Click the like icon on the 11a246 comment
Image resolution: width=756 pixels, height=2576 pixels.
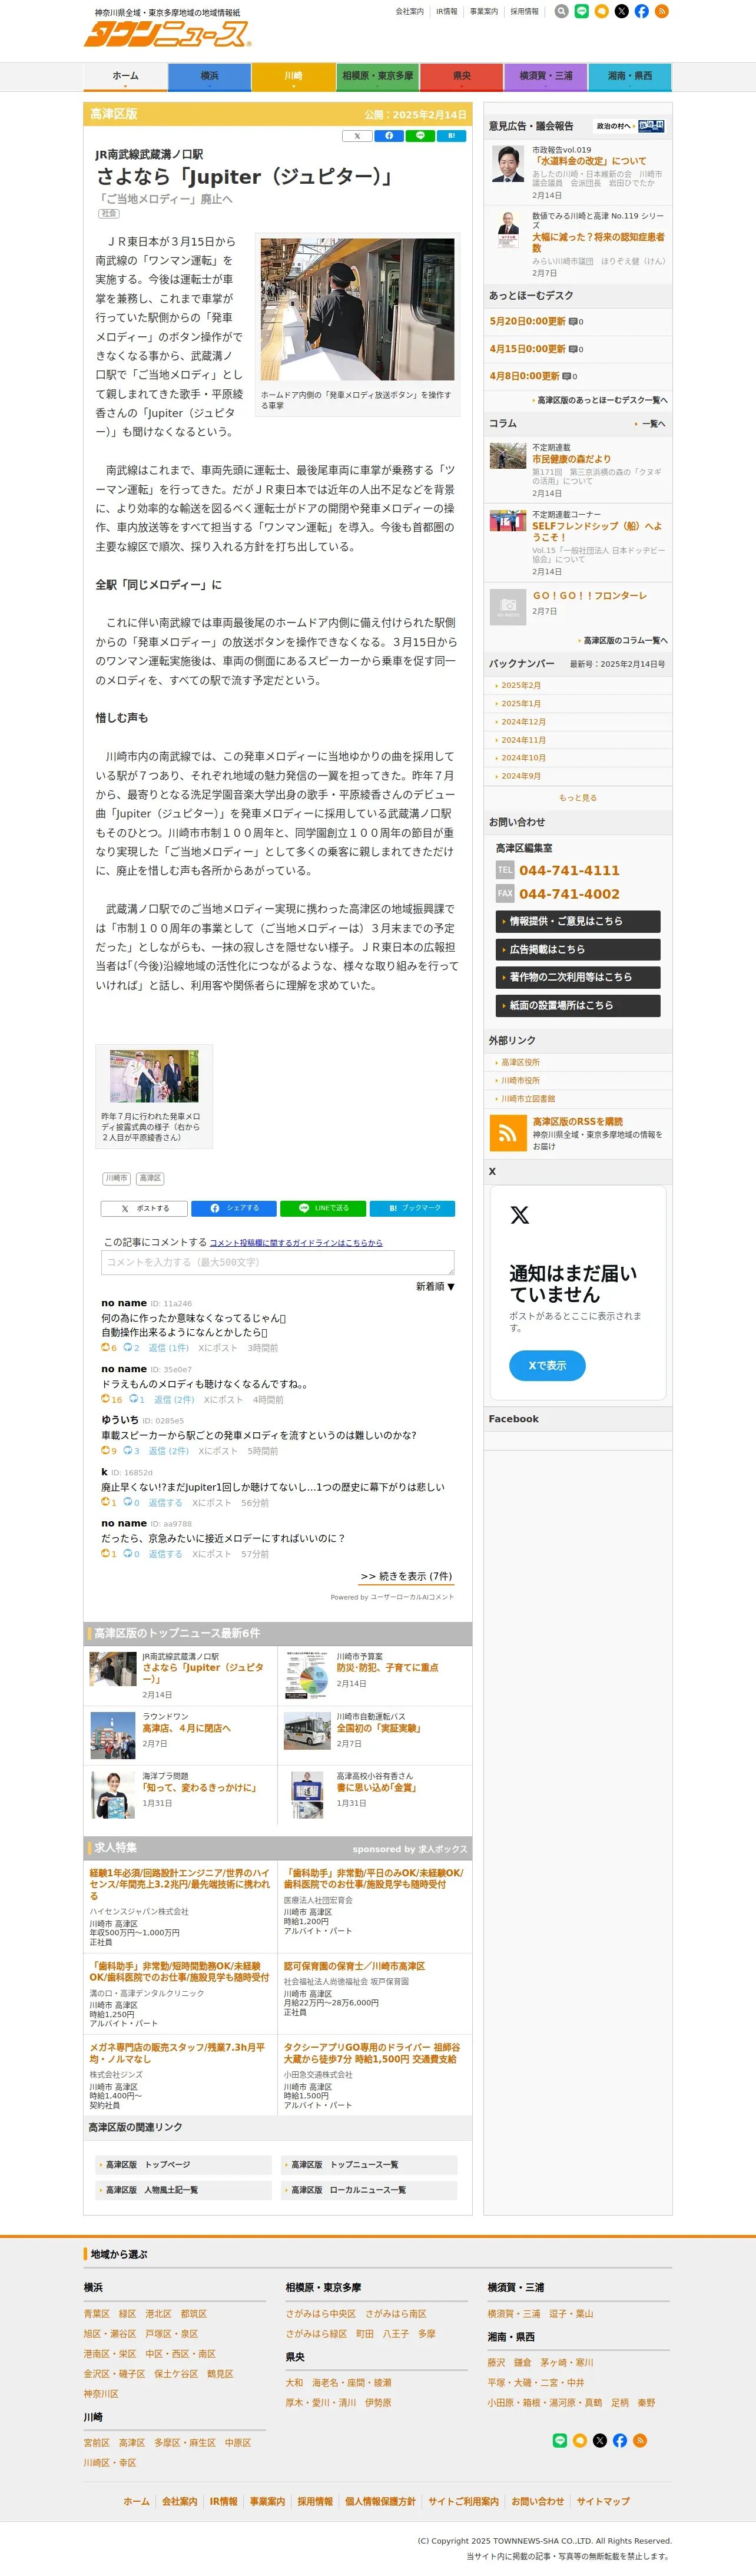point(105,1347)
